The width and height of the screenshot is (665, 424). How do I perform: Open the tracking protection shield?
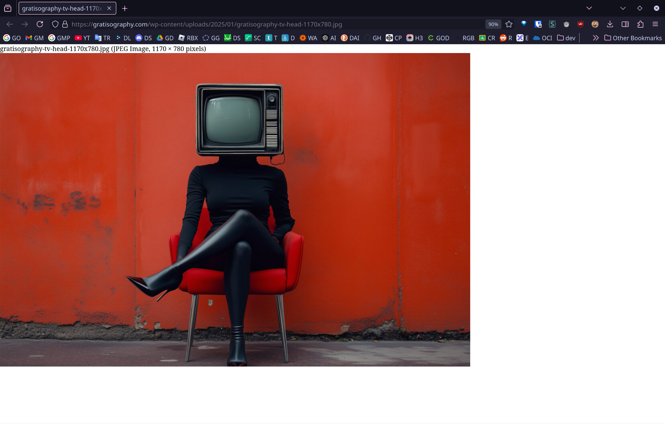point(55,24)
